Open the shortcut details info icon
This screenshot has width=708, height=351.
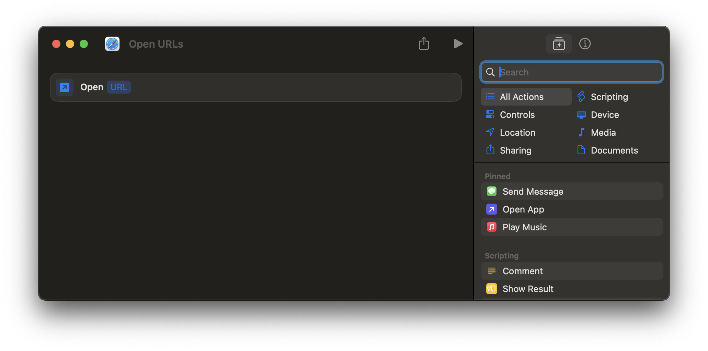[x=585, y=44]
